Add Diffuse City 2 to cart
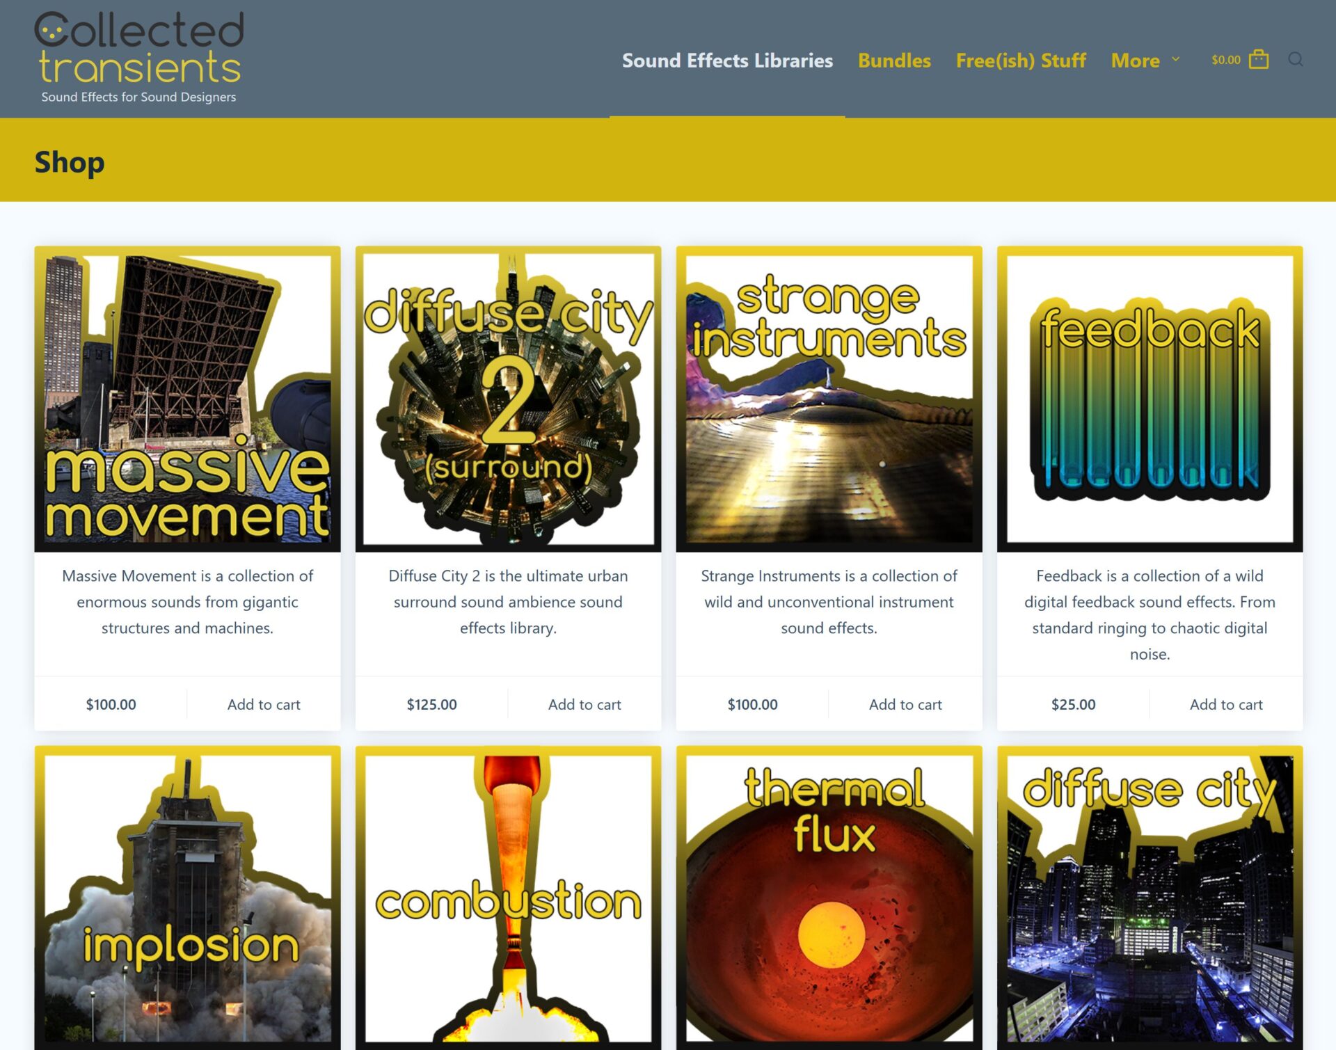 coord(584,704)
